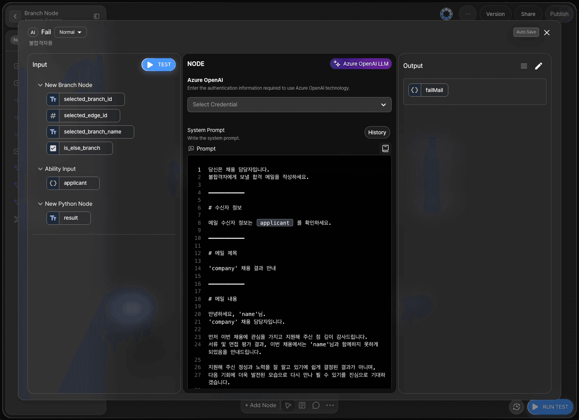The image size is (579, 420).
Task: Click the 불합격자용 description text
Action: click(x=41, y=43)
